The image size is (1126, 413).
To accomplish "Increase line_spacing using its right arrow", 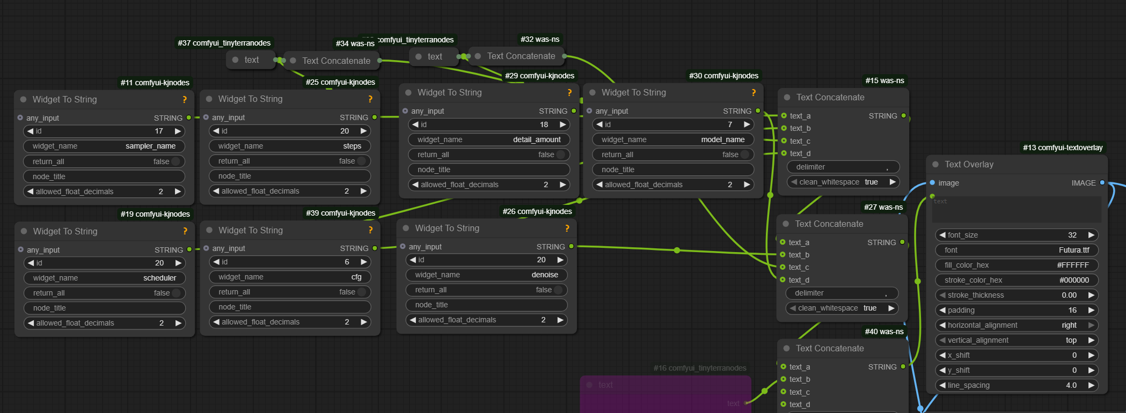I will [x=1091, y=385].
